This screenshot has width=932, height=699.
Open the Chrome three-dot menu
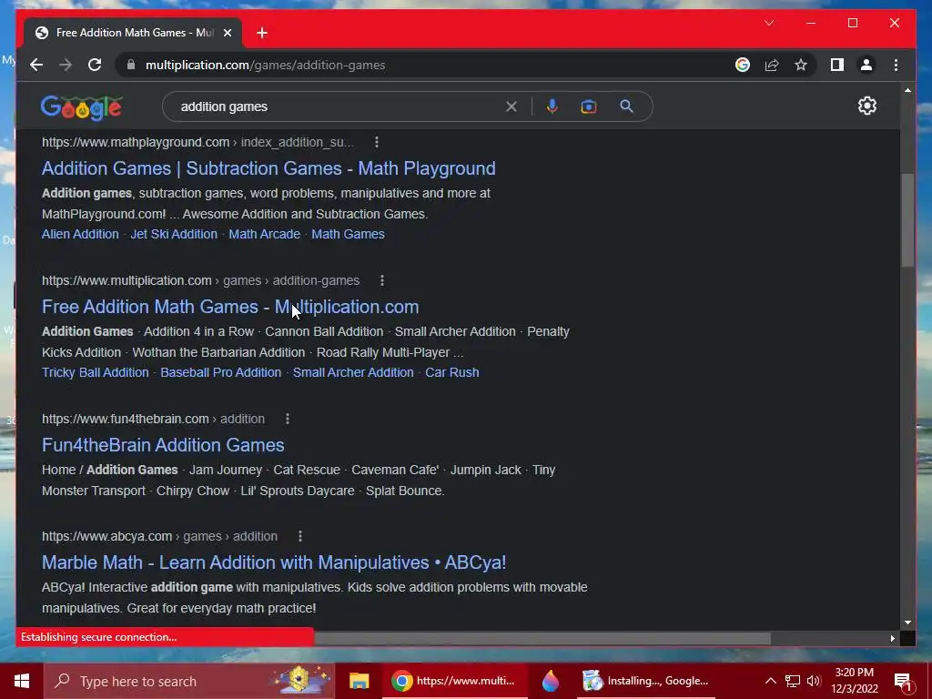tap(896, 65)
